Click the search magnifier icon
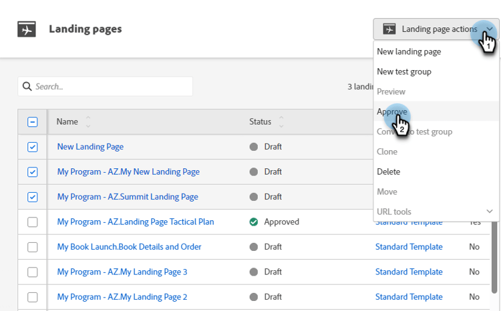 coord(27,87)
